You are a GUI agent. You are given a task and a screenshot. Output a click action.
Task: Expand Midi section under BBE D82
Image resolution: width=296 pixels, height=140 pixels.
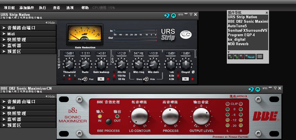point(28,108)
